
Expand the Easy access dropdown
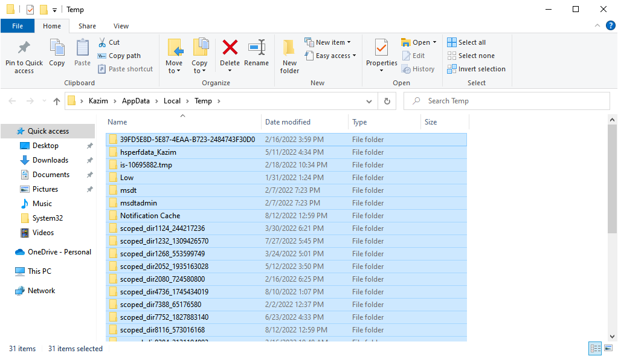point(355,56)
